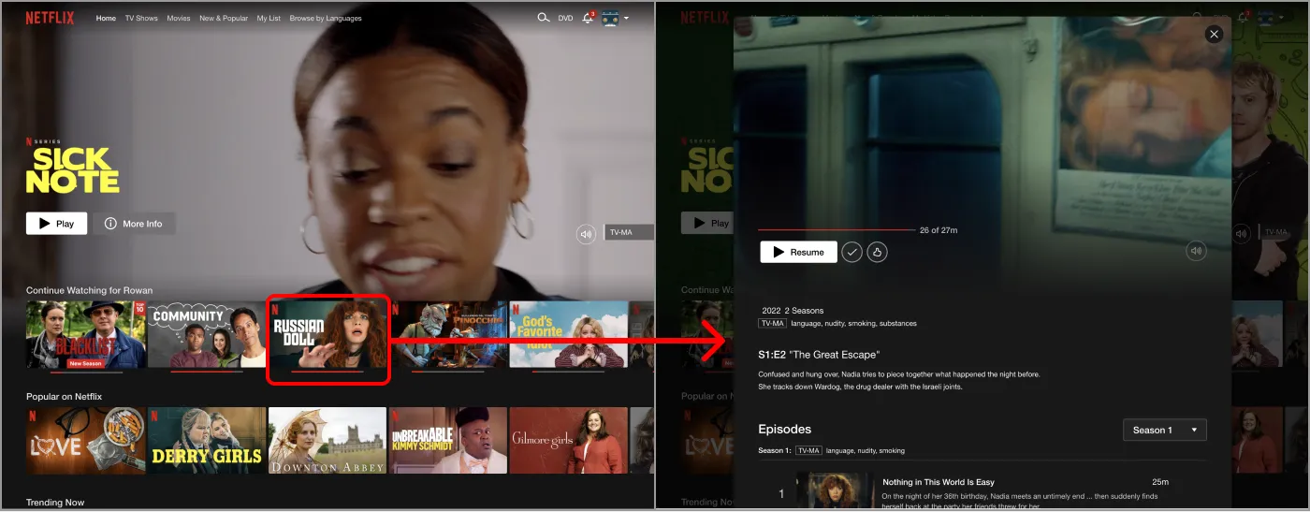Image resolution: width=1310 pixels, height=512 pixels.
Task: Click the Sick Note title logo on home screen
Action: pyautogui.click(x=72, y=170)
